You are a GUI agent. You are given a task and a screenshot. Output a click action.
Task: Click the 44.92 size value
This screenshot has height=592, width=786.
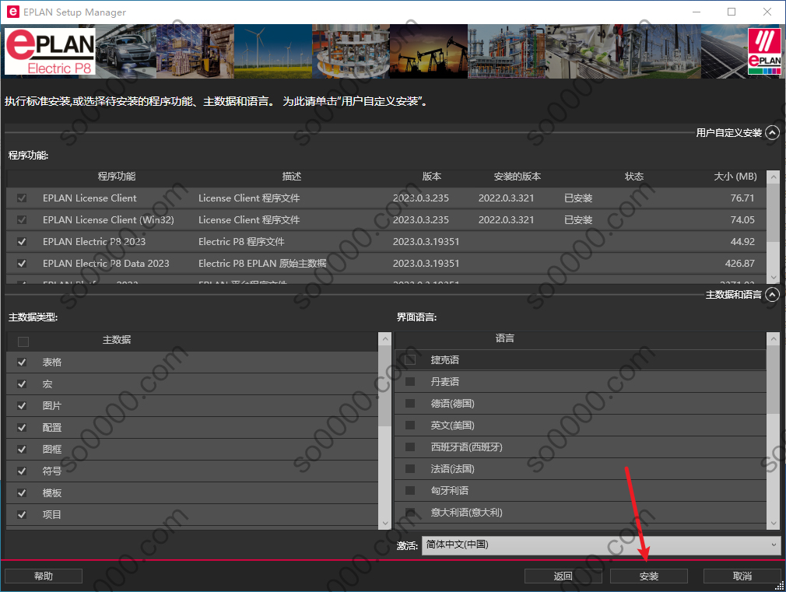(x=742, y=242)
